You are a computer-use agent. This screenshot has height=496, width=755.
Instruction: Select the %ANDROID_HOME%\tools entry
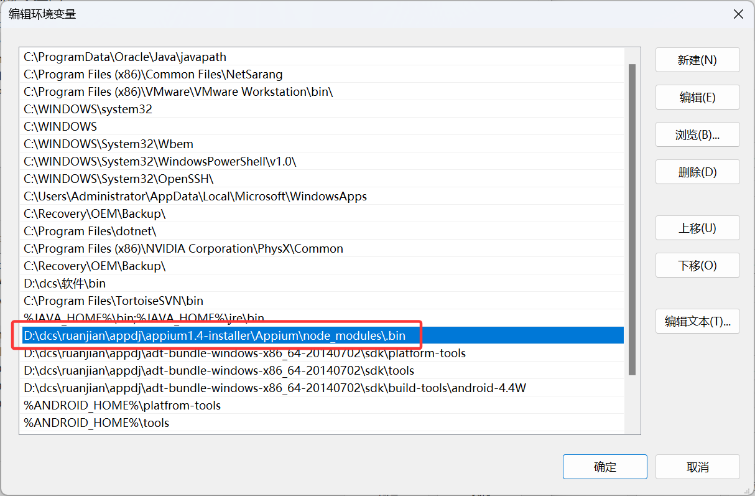point(322,423)
